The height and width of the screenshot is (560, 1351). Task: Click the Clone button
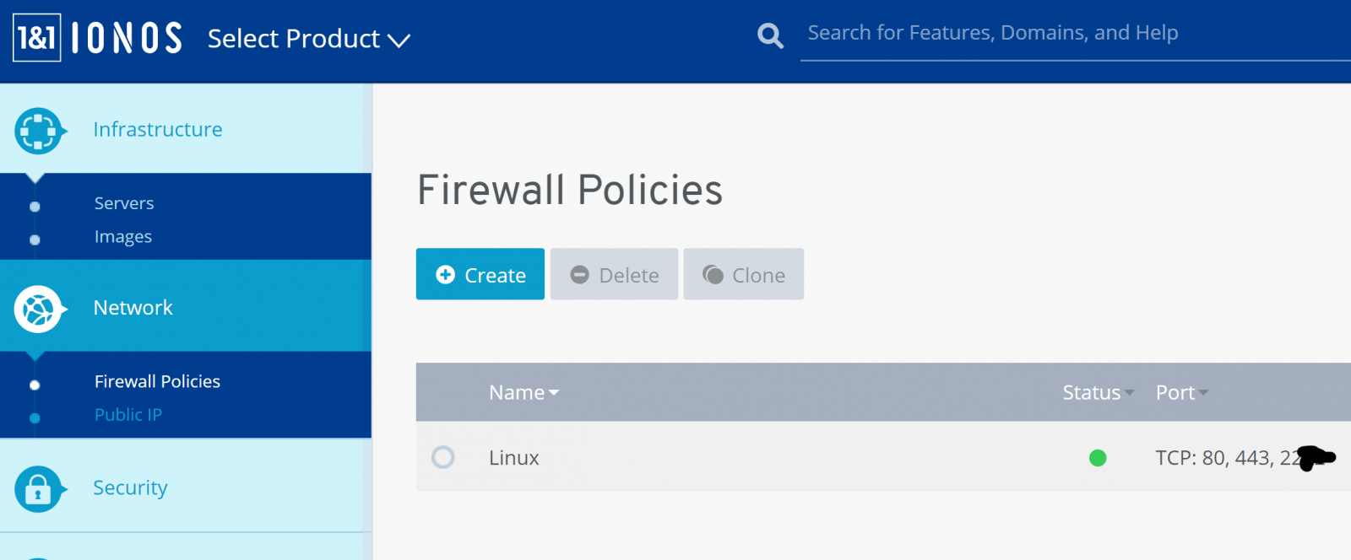point(743,274)
